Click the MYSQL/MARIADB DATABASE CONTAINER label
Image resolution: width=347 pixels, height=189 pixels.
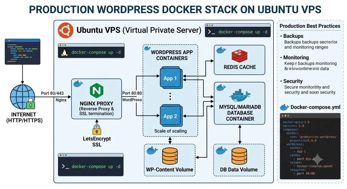[x=240, y=113]
